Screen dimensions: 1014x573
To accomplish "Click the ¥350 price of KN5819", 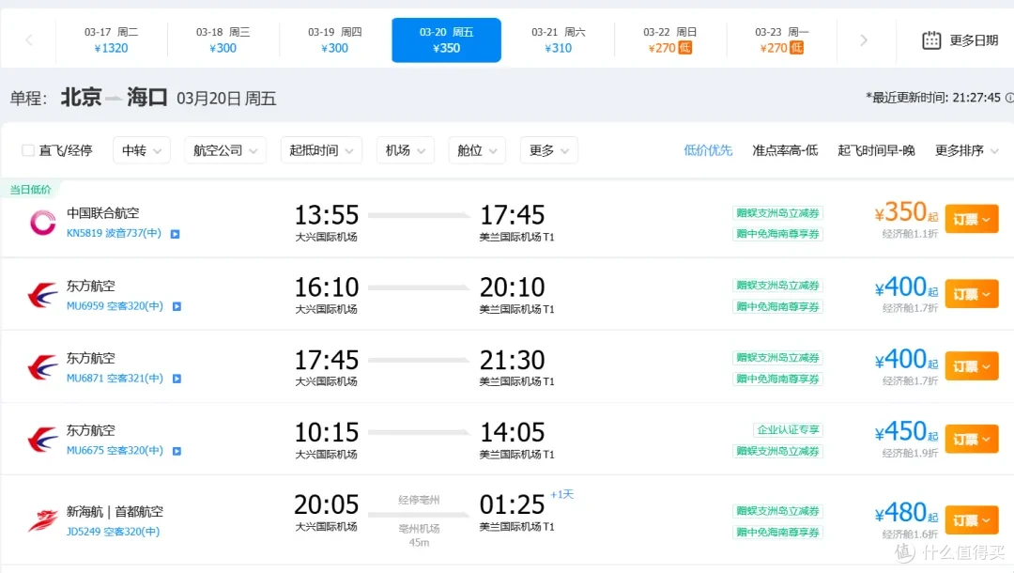I will point(905,213).
